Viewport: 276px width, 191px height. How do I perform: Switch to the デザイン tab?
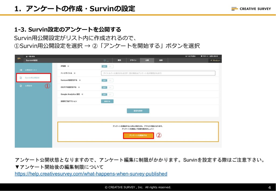pyautogui.click(x=133, y=60)
